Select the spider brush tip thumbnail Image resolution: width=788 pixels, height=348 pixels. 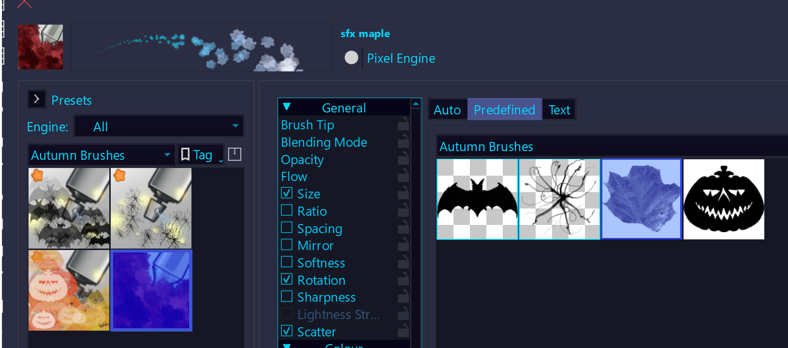pos(559,199)
